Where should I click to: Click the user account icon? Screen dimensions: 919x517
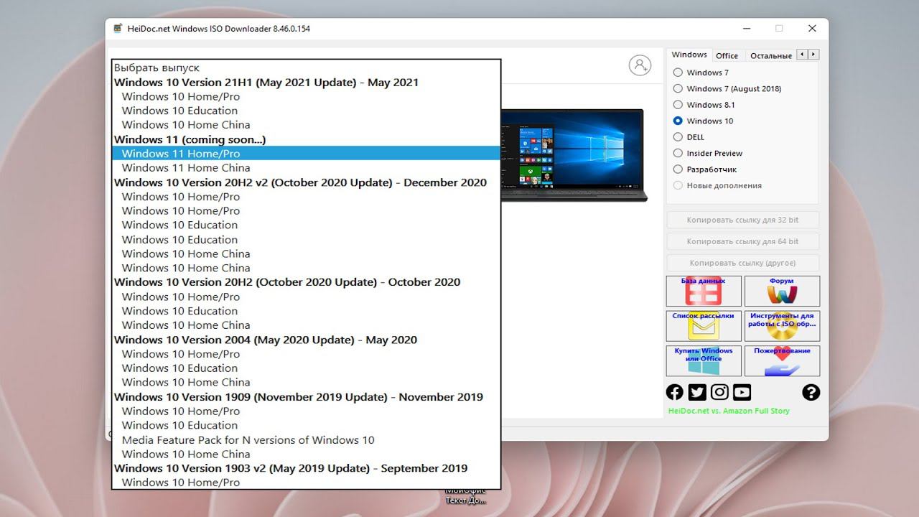640,65
